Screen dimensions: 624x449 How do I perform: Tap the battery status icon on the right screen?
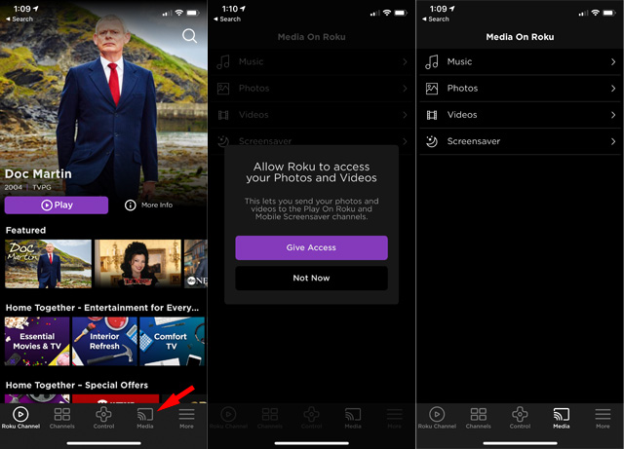tap(609, 13)
